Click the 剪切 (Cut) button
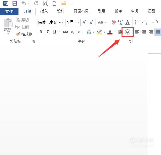 coord(22,20)
